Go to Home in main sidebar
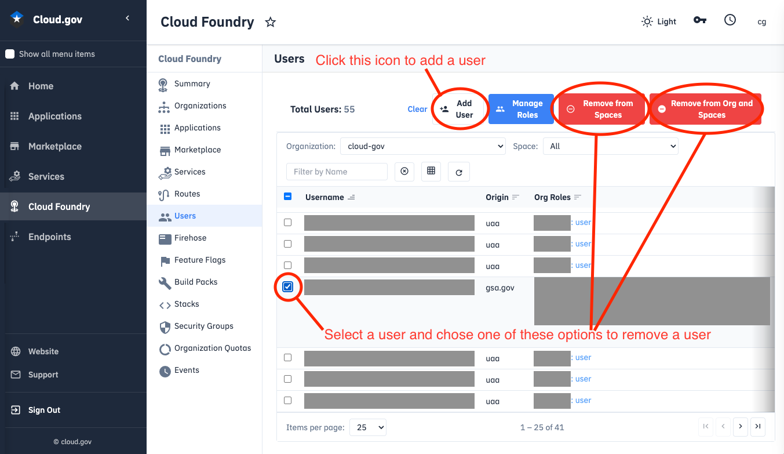Image resolution: width=784 pixels, height=454 pixels. 73,86
